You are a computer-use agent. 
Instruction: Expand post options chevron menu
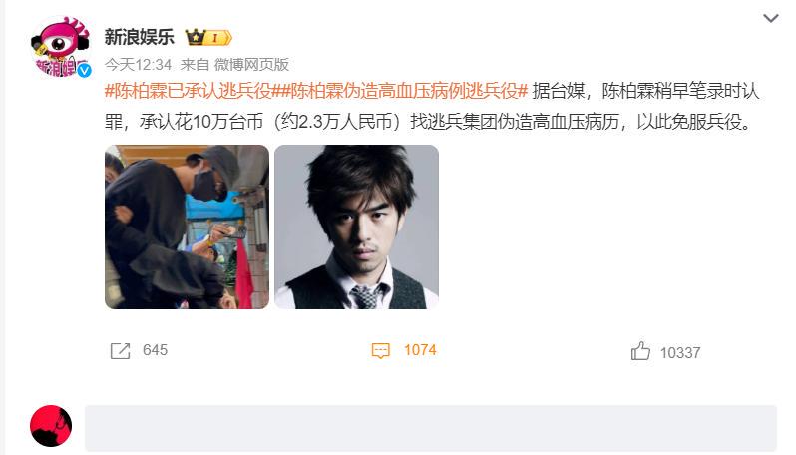click(771, 19)
